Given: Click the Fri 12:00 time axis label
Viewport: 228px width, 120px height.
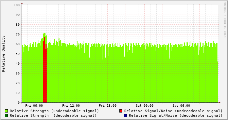Looking at the screenshot, I should click(x=71, y=106).
